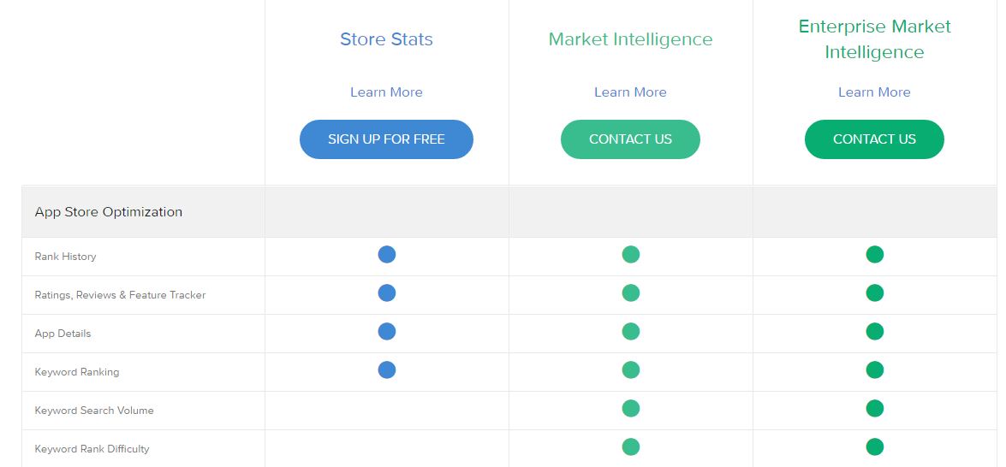Open Learn More under Market Intelligence
Image resolution: width=1006 pixels, height=467 pixels.
pyautogui.click(x=631, y=92)
